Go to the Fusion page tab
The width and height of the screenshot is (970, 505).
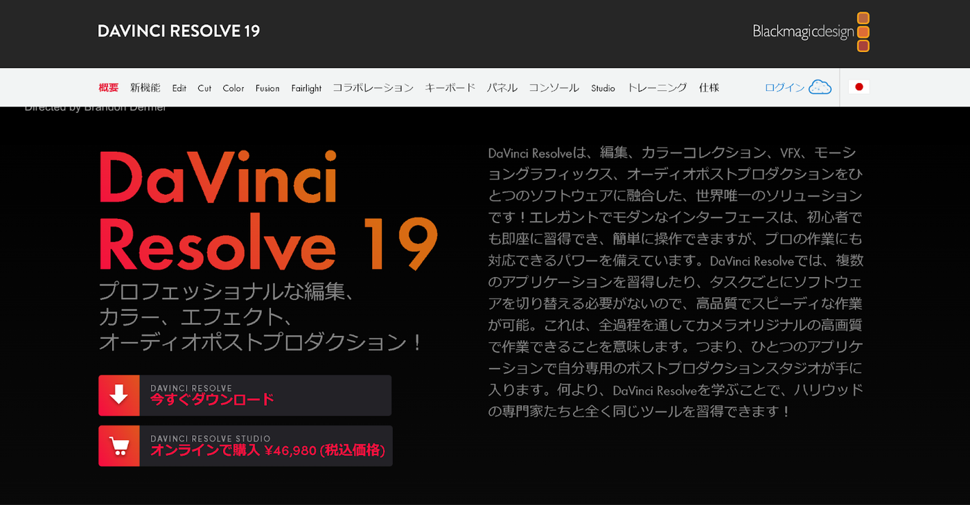(267, 88)
